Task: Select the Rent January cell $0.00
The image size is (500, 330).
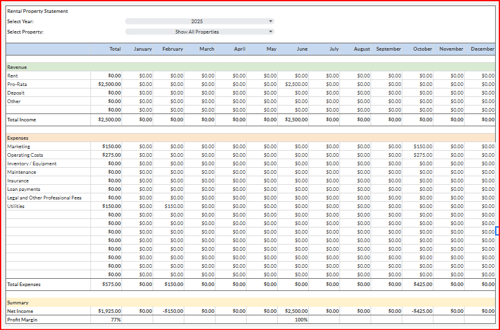Action: (137, 76)
